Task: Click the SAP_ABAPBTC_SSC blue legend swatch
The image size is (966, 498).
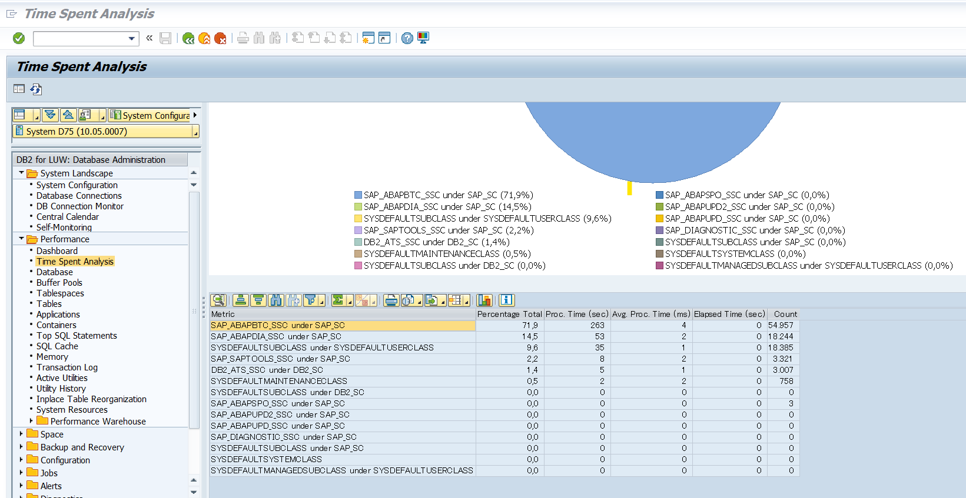Action: pyautogui.click(x=358, y=195)
